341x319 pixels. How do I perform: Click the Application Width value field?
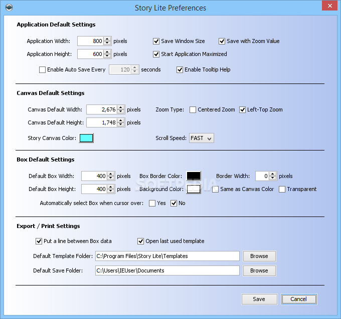(x=90, y=41)
